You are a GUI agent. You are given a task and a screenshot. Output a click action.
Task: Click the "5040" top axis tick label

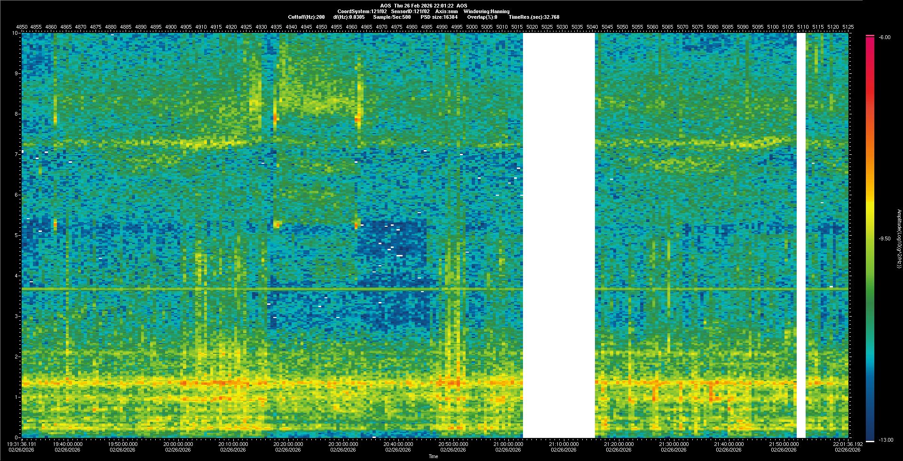[592, 27]
